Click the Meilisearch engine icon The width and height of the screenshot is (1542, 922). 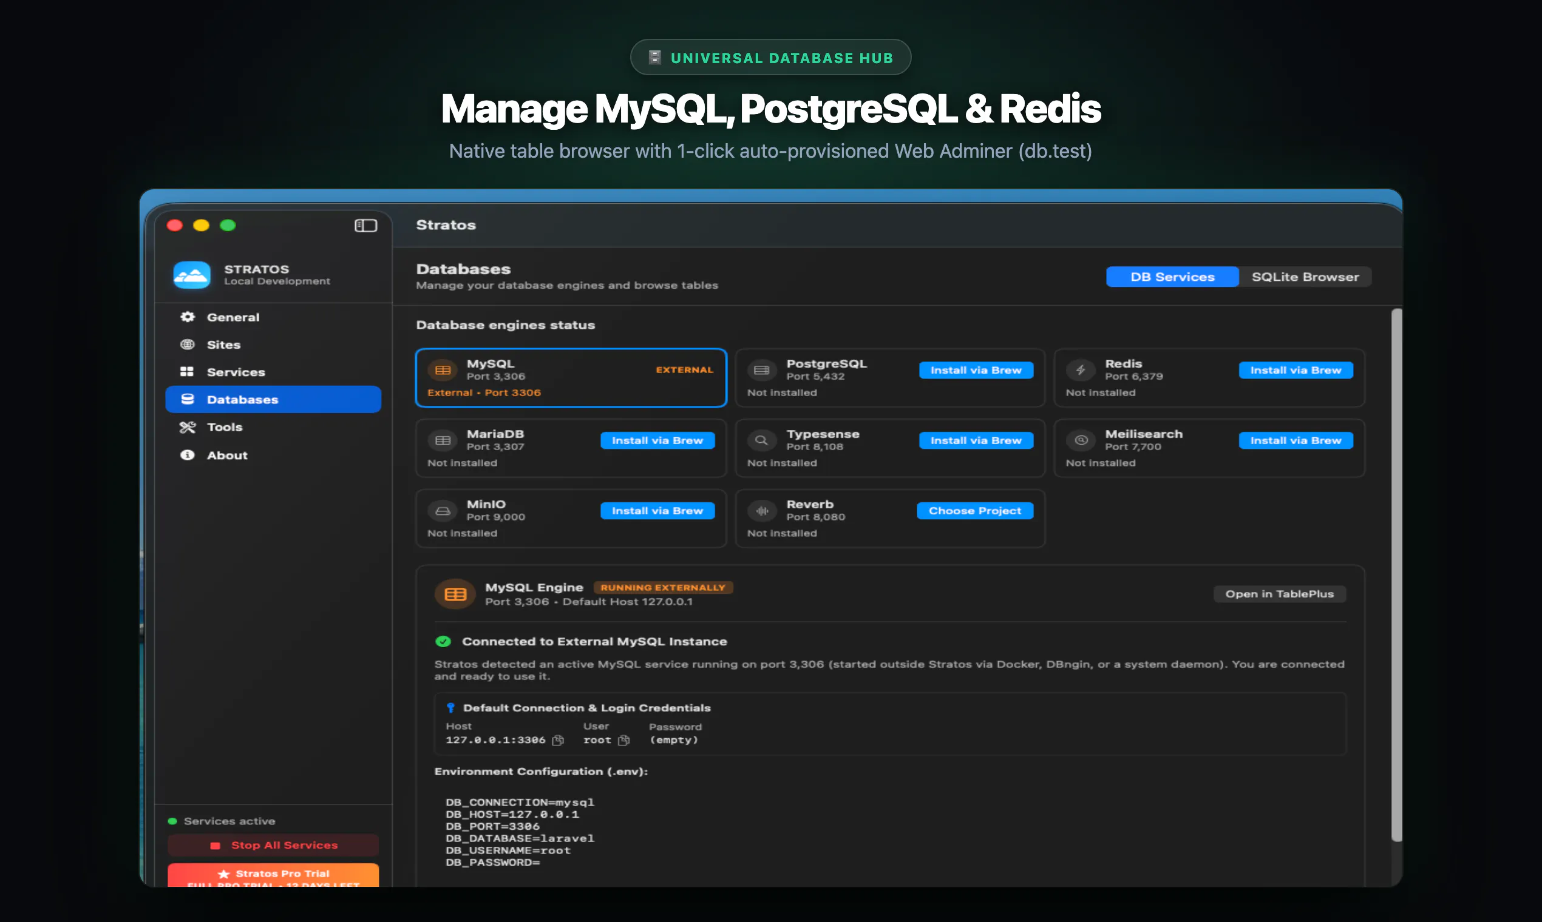pos(1081,440)
